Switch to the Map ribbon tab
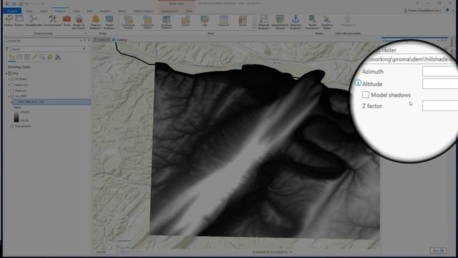This screenshot has width=458, height=258. coord(29,11)
